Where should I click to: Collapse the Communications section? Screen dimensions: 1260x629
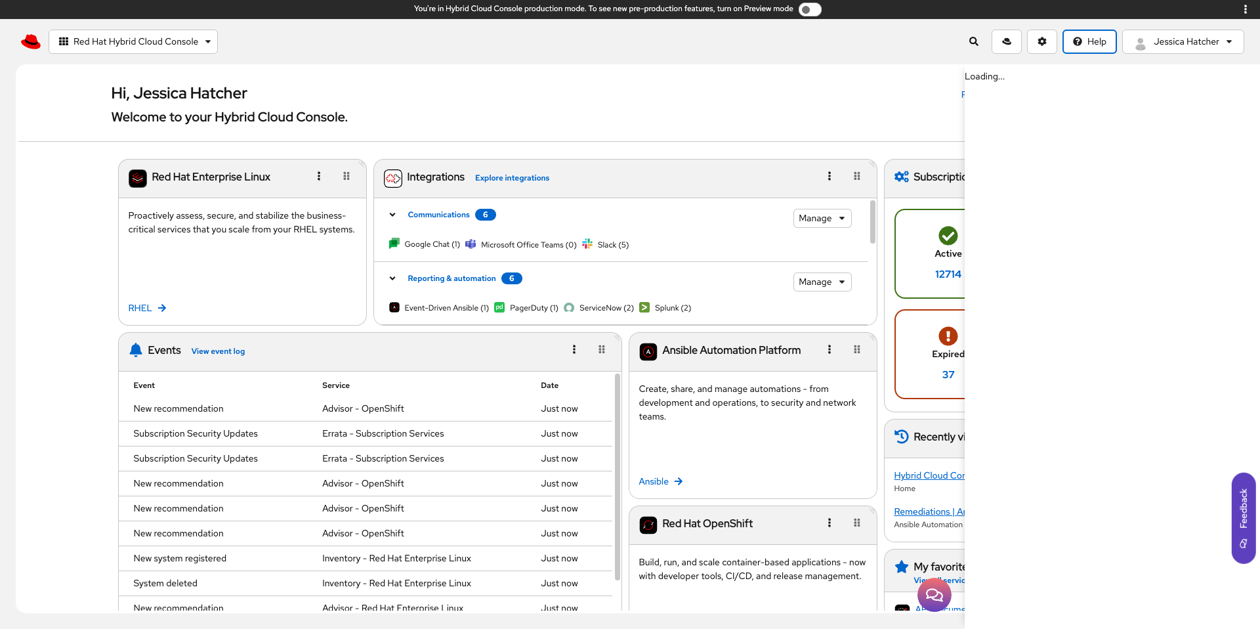pos(392,215)
